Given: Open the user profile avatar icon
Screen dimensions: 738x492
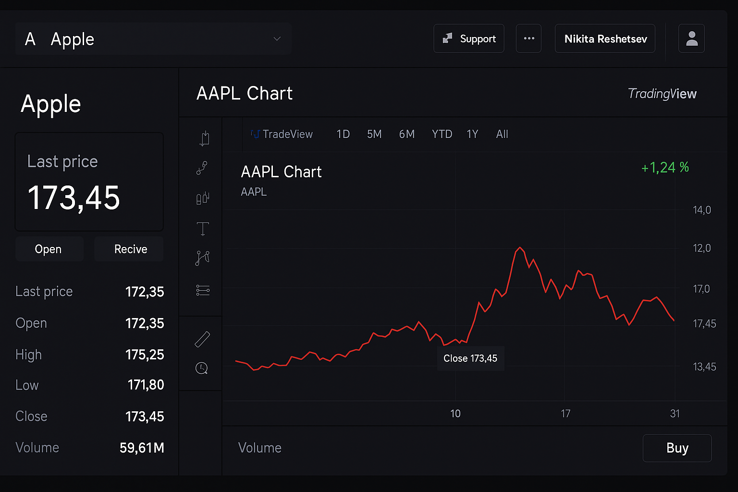Looking at the screenshot, I should pos(691,38).
